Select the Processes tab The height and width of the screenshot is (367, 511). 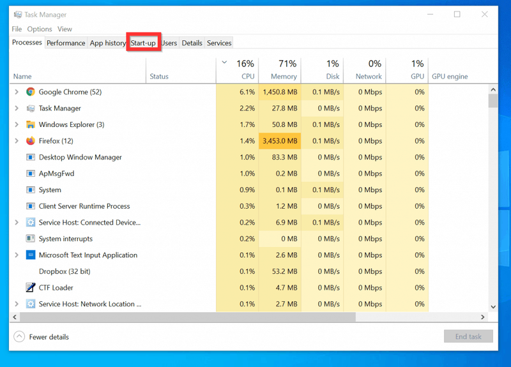pos(27,42)
